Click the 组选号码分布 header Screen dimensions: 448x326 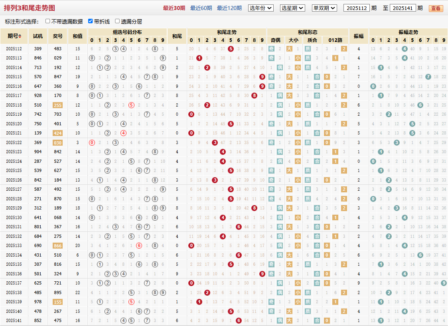pyautogui.click(x=127, y=32)
